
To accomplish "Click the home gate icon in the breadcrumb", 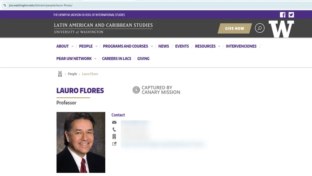I will (60, 74).
